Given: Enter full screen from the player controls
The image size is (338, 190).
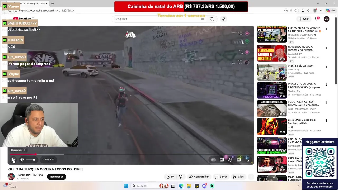Looking at the screenshot, I should 247,160.
